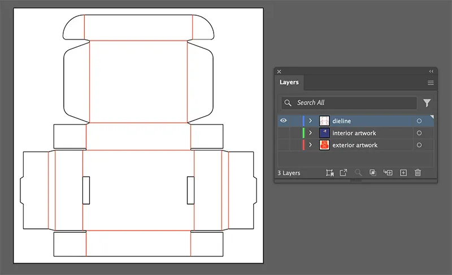Screen dimensions: 452x275
Task: Create a new layer with plus icon
Action: pos(403,173)
